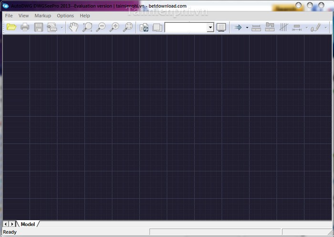Open the File menu

9,16
